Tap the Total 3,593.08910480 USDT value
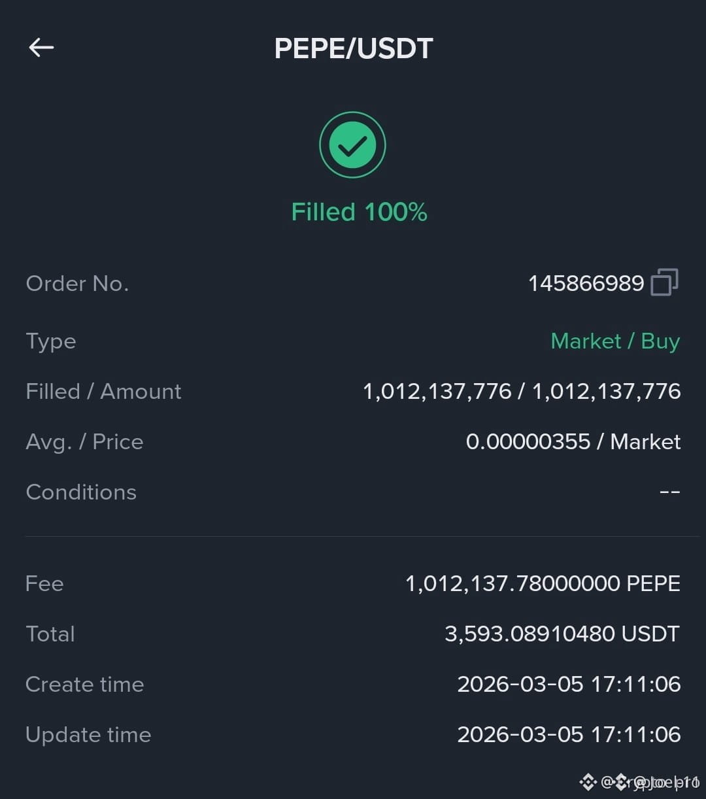Screen dimensions: 706x799 click(562, 634)
